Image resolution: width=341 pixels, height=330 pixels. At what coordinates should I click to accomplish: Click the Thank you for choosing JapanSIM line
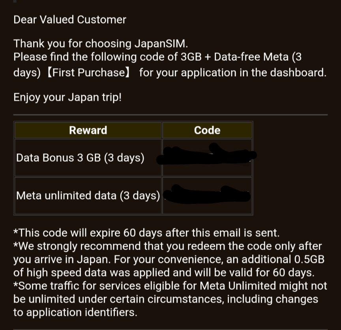point(101,43)
